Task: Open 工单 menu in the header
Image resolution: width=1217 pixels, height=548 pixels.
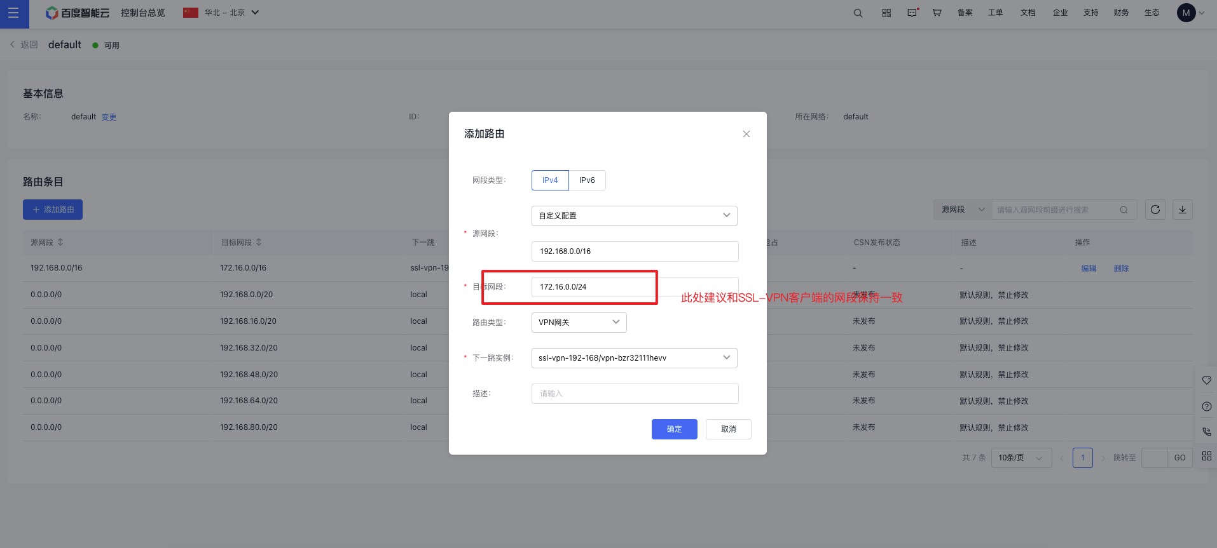Action: click(x=996, y=13)
